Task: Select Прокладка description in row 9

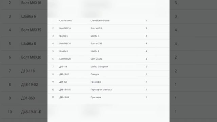Action: (x=96, y=82)
